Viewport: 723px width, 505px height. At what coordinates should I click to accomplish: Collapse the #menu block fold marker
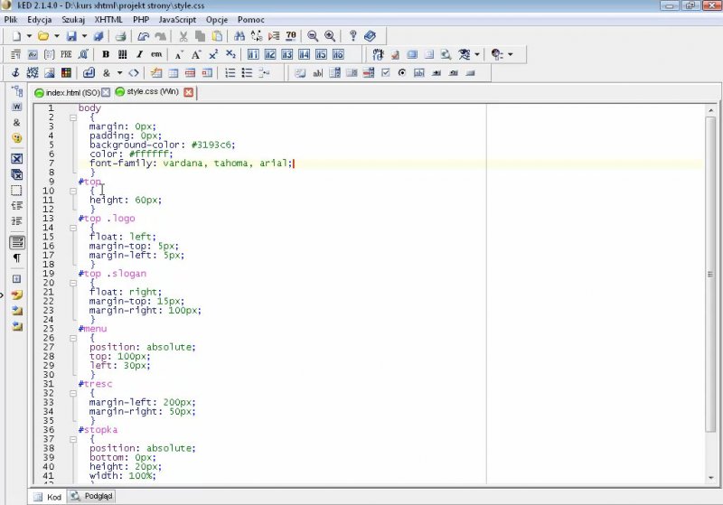click(73, 338)
